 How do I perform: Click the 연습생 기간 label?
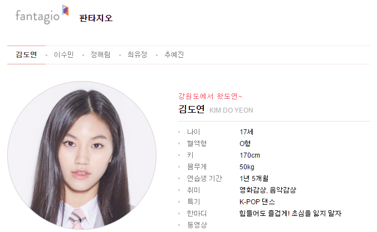click(204, 179)
